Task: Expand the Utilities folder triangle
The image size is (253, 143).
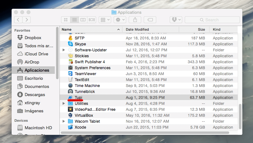Action: pyautogui.click(x=64, y=104)
